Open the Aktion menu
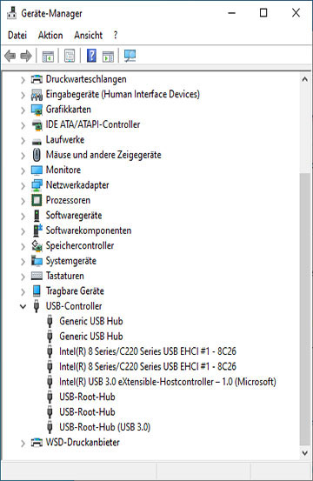The height and width of the screenshot is (481, 313). pyautogui.click(x=50, y=36)
